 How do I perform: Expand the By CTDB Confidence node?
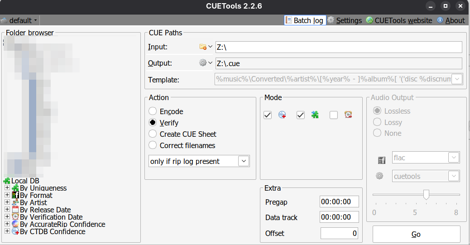tap(7, 231)
